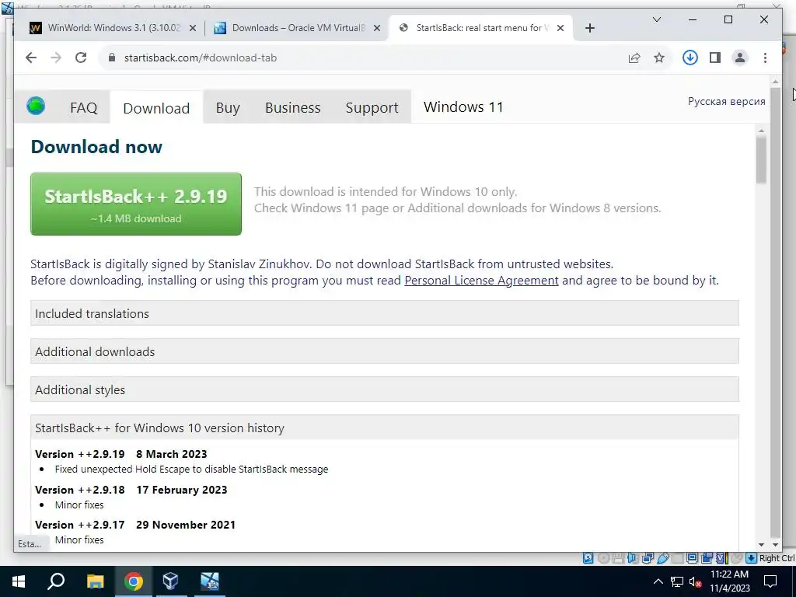This screenshot has height=597, width=796.
Task: Open the notification center icon
Action: [x=770, y=581]
